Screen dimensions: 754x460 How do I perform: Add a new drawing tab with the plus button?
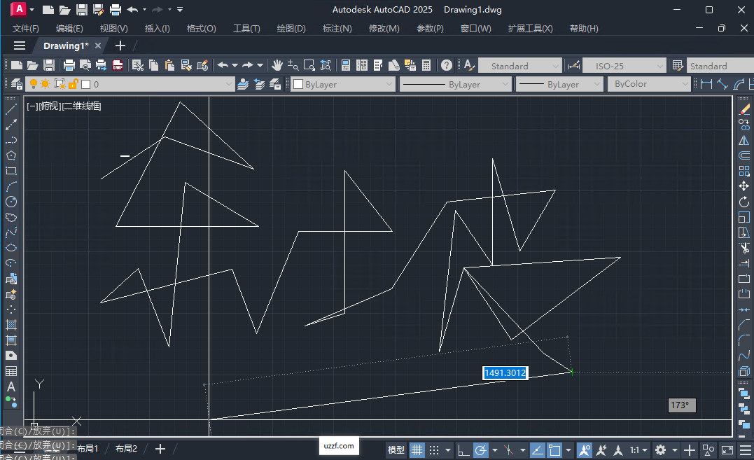click(120, 46)
